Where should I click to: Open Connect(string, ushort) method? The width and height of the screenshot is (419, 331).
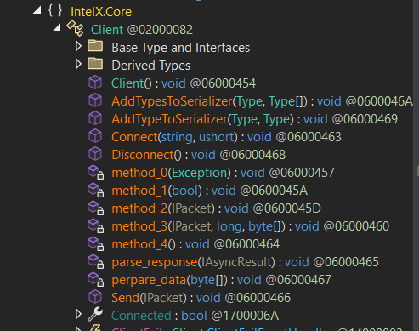(x=226, y=137)
